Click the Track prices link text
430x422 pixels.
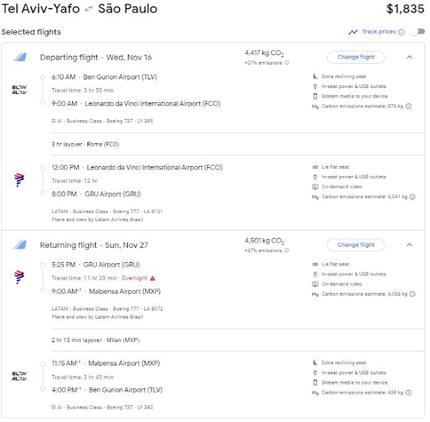(379, 32)
